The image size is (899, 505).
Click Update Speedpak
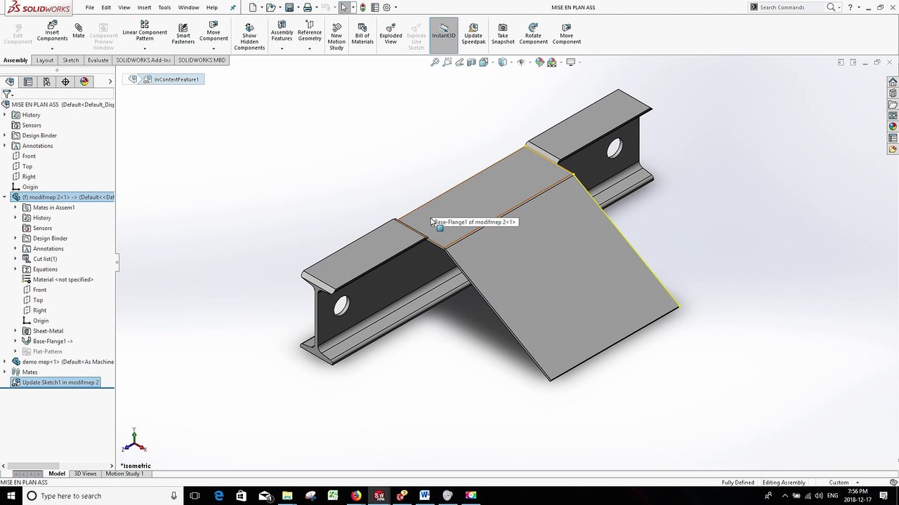pos(473,34)
